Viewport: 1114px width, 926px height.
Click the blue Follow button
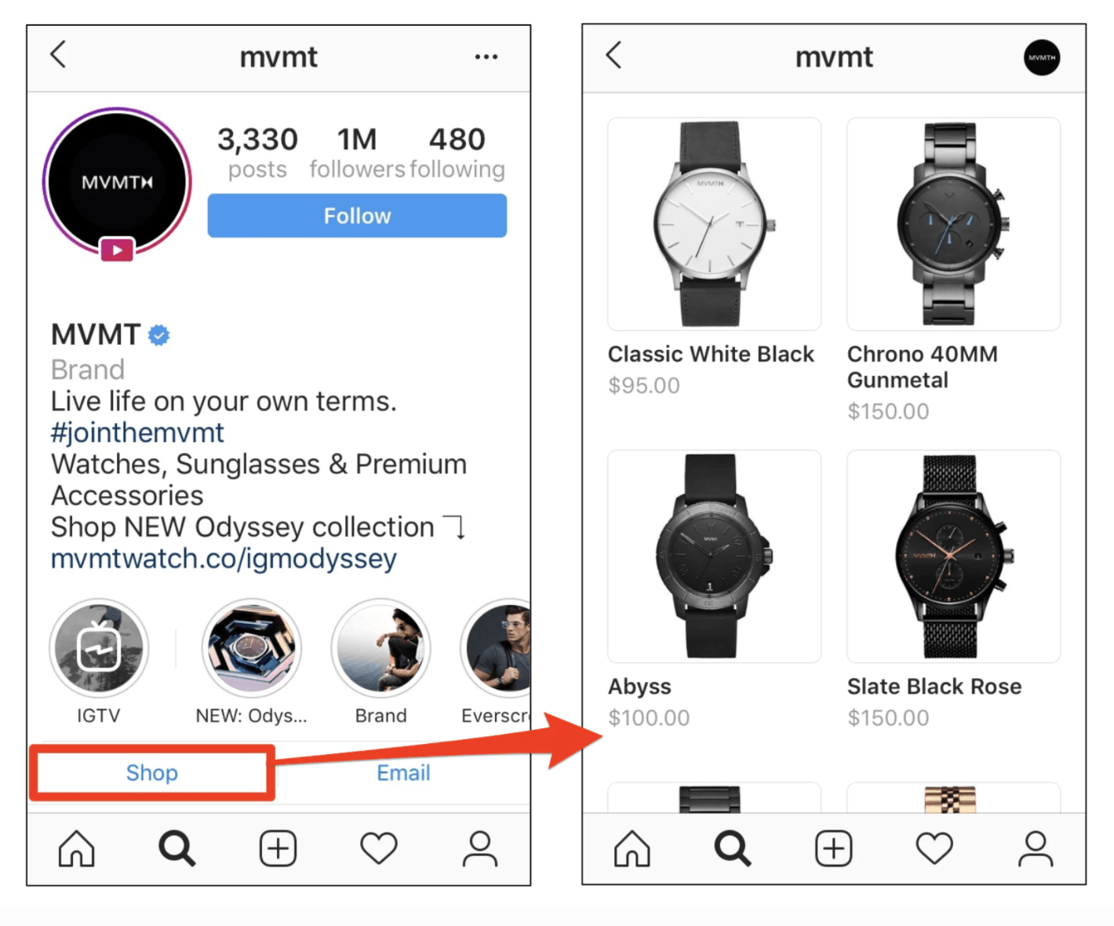click(357, 216)
